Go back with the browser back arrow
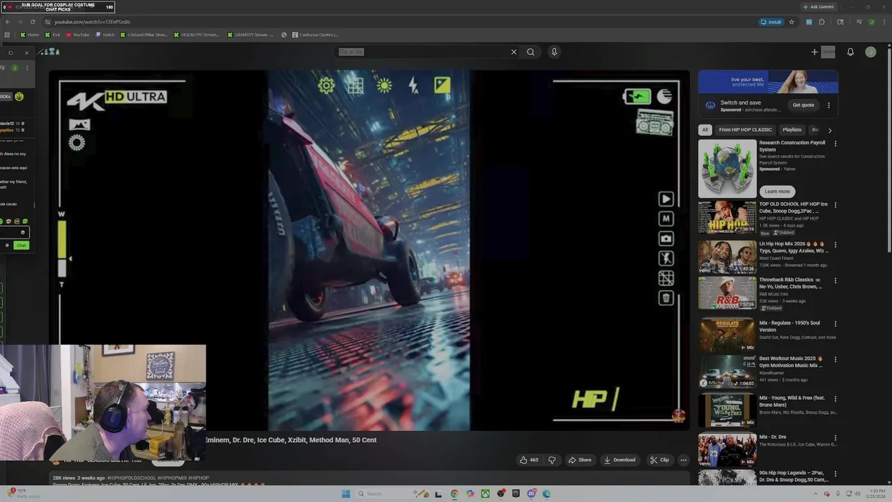The height and width of the screenshot is (502, 892). (8, 22)
